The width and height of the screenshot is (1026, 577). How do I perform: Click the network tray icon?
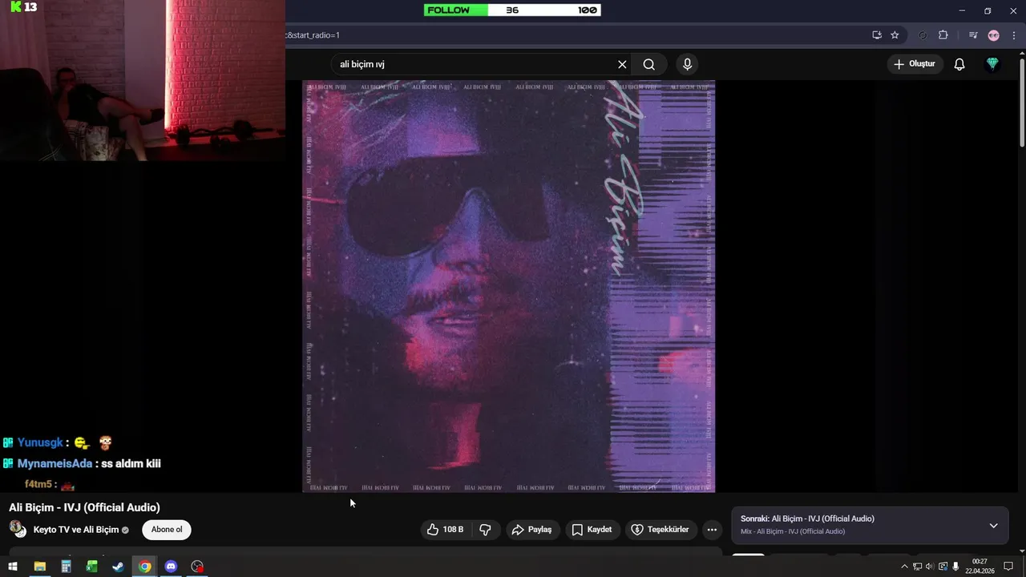point(917,567)
